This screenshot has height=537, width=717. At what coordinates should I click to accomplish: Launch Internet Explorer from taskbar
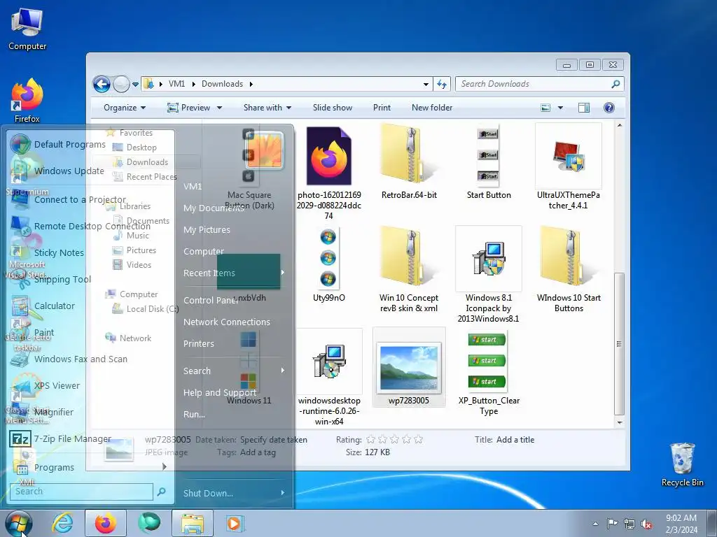pos(62,523)
